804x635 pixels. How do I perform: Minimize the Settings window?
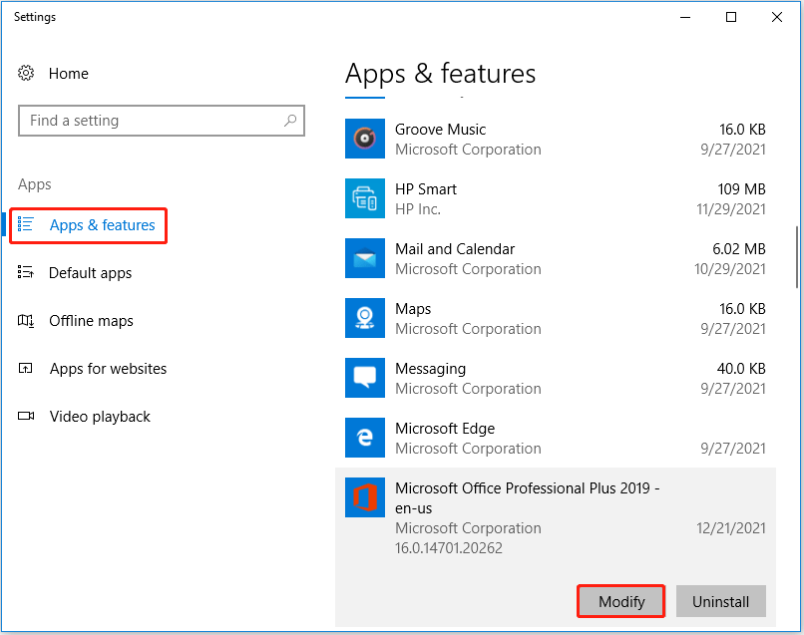coord(685,17)
